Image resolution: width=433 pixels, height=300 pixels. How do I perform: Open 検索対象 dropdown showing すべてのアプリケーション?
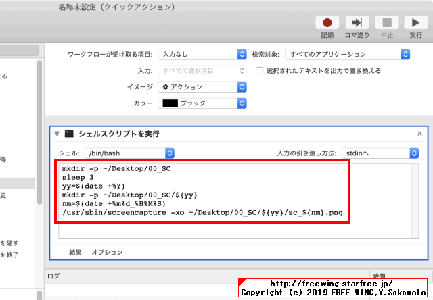point(347,54)
